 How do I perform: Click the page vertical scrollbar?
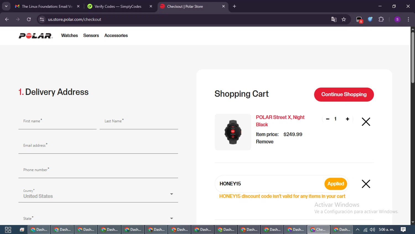413,58
